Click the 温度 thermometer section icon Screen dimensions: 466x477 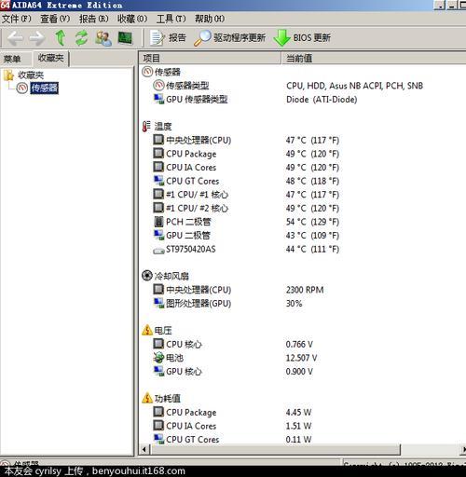(x=146, y=127)
